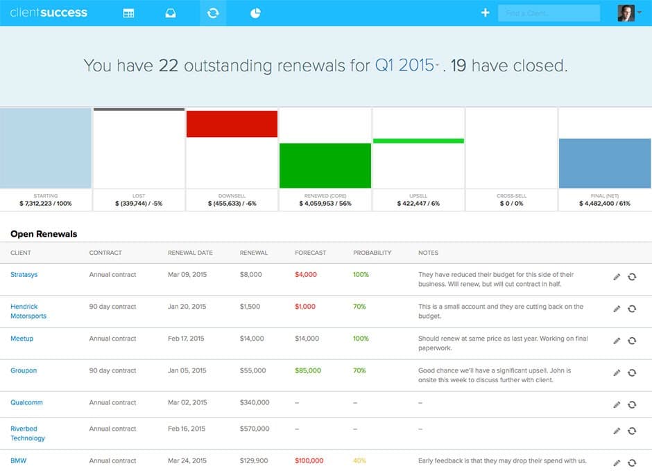Click the blue Final (Net) bar
This screenshot has width=652, height=475.
click(605, 163)
